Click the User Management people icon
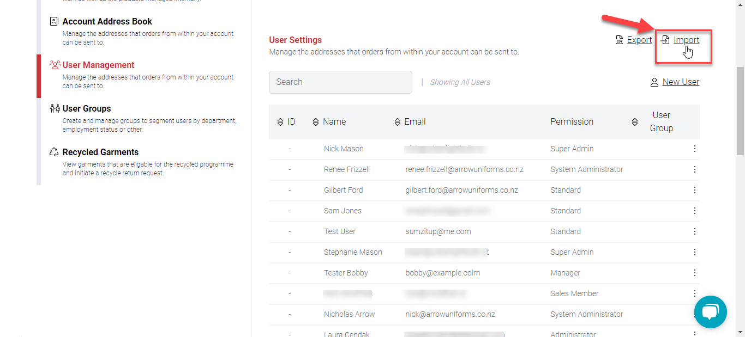Image resolution: width=745 pixels, height=337 pixels. coord(55,65)
